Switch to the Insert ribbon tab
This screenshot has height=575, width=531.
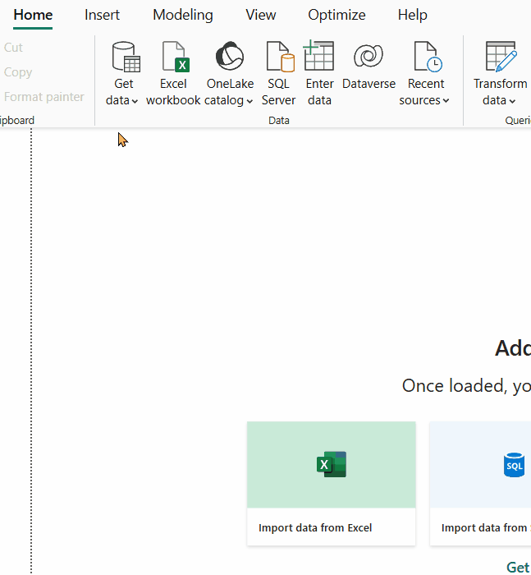102,15
